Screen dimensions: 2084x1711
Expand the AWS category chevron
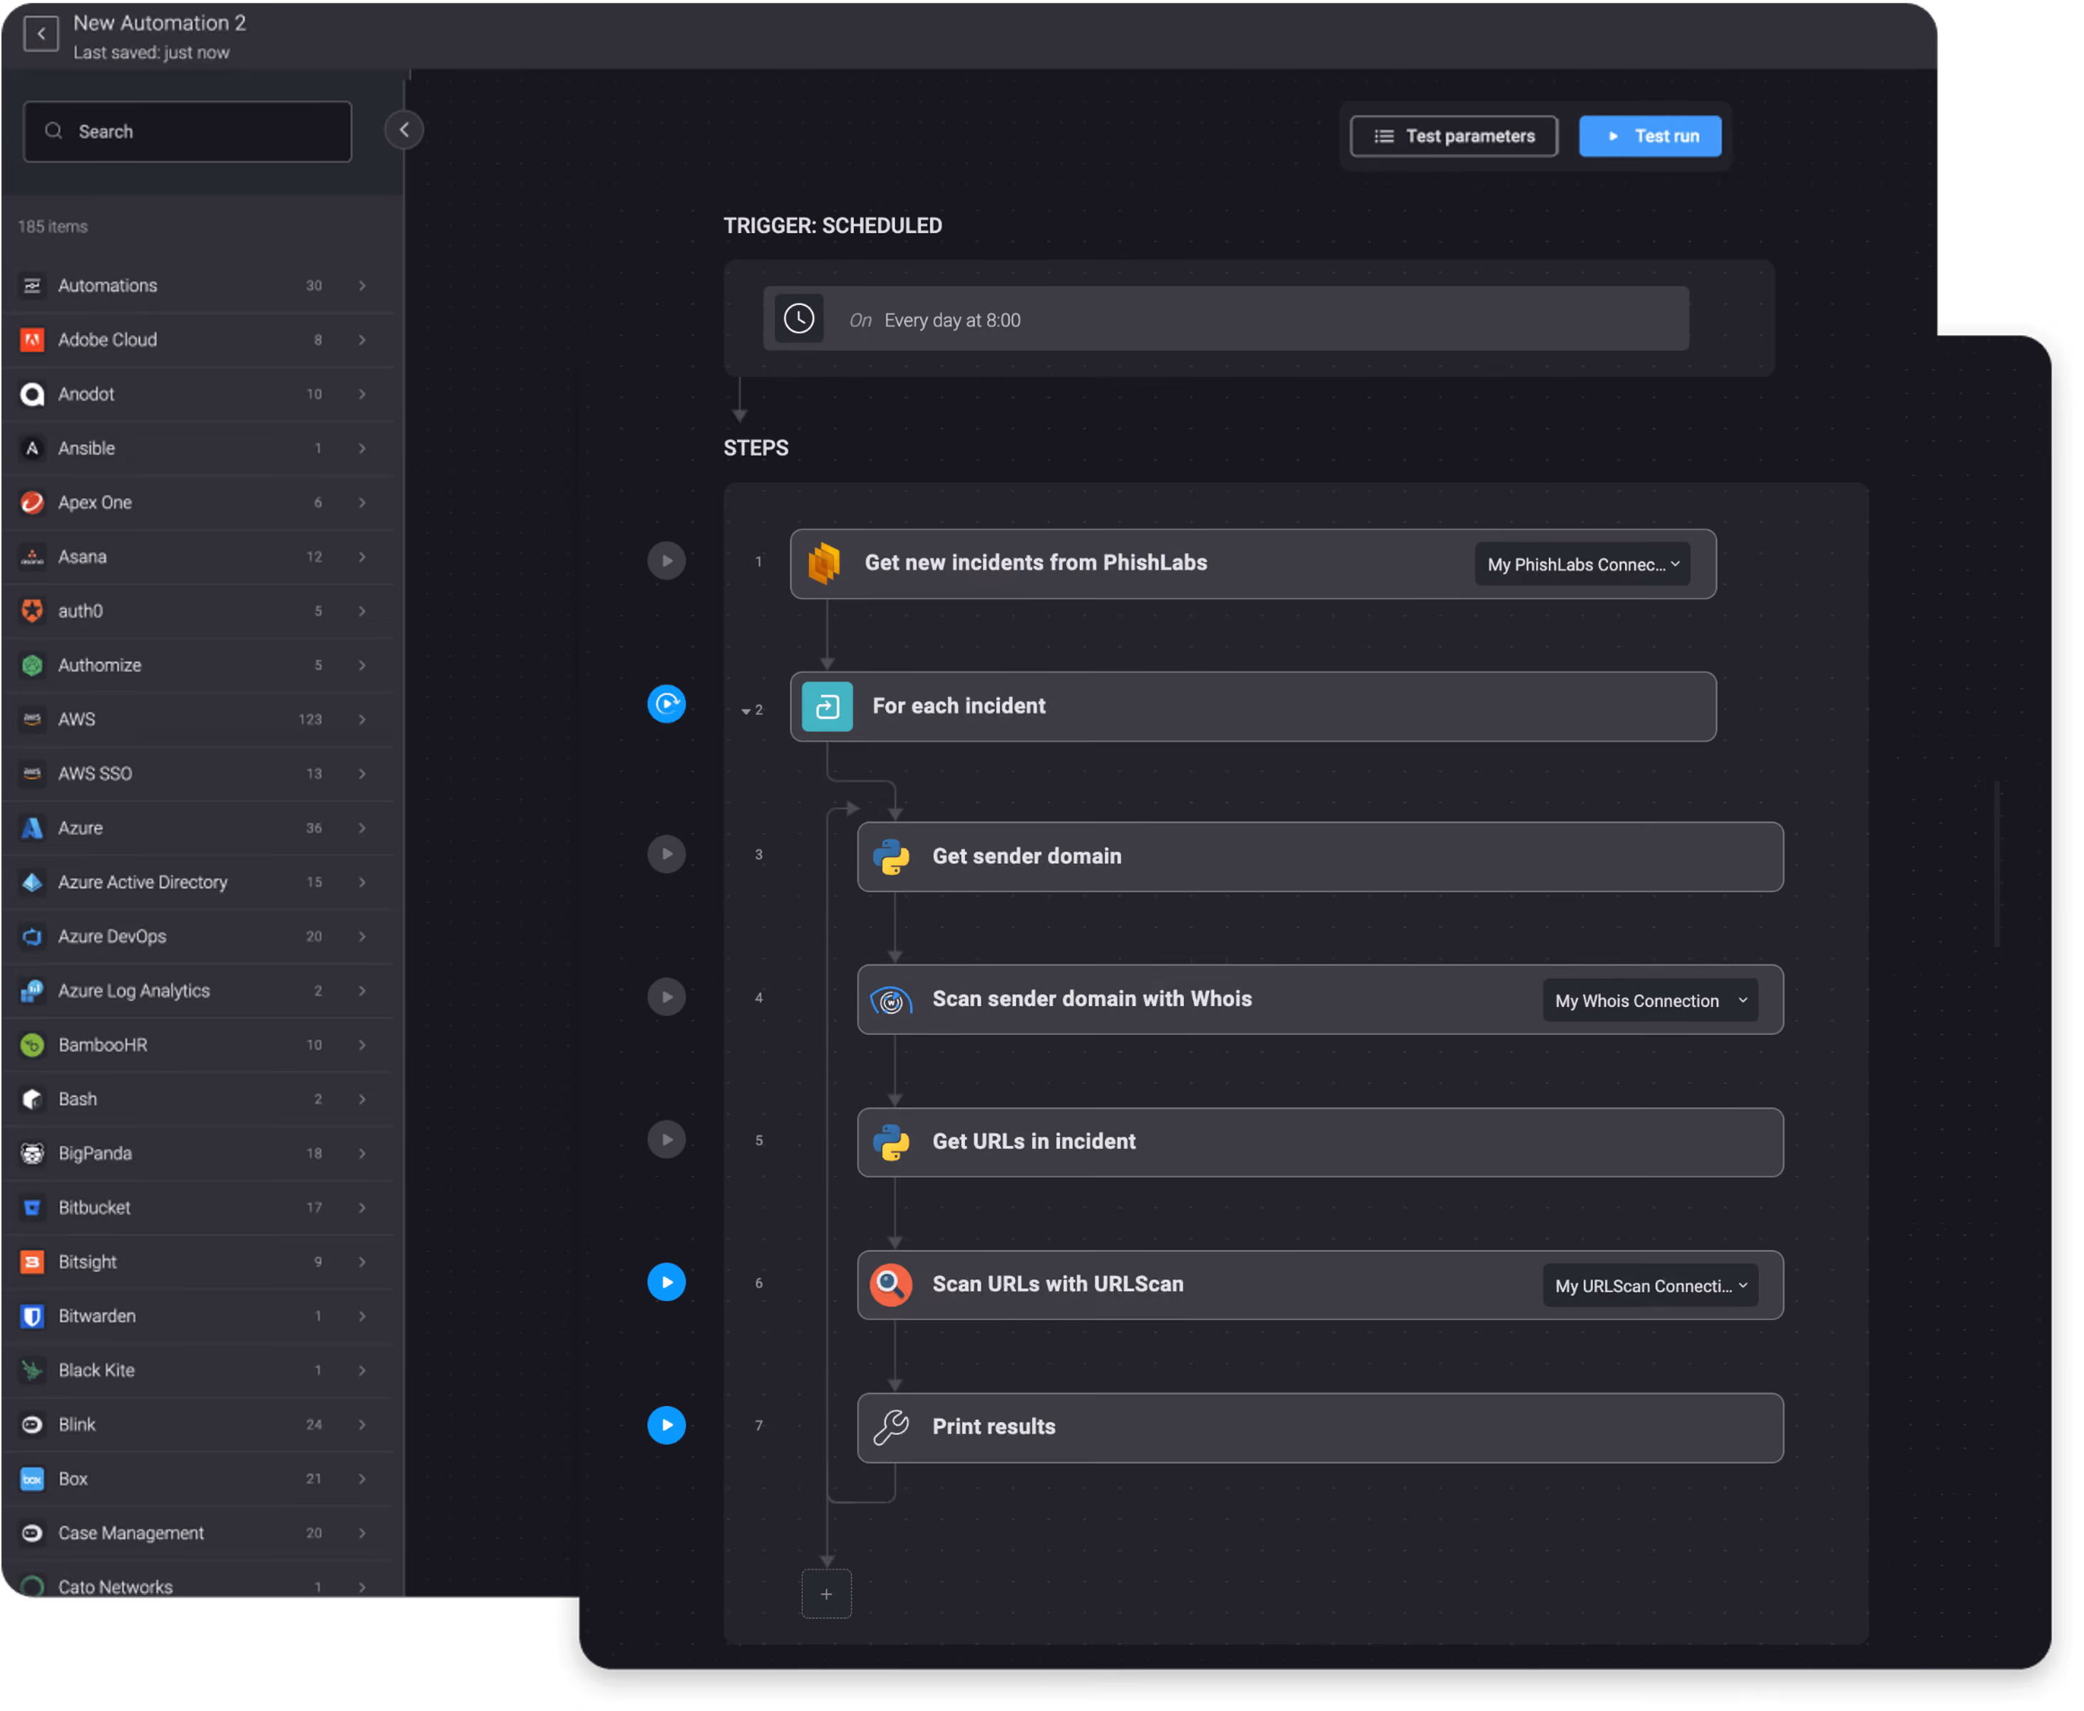point(363,720)
